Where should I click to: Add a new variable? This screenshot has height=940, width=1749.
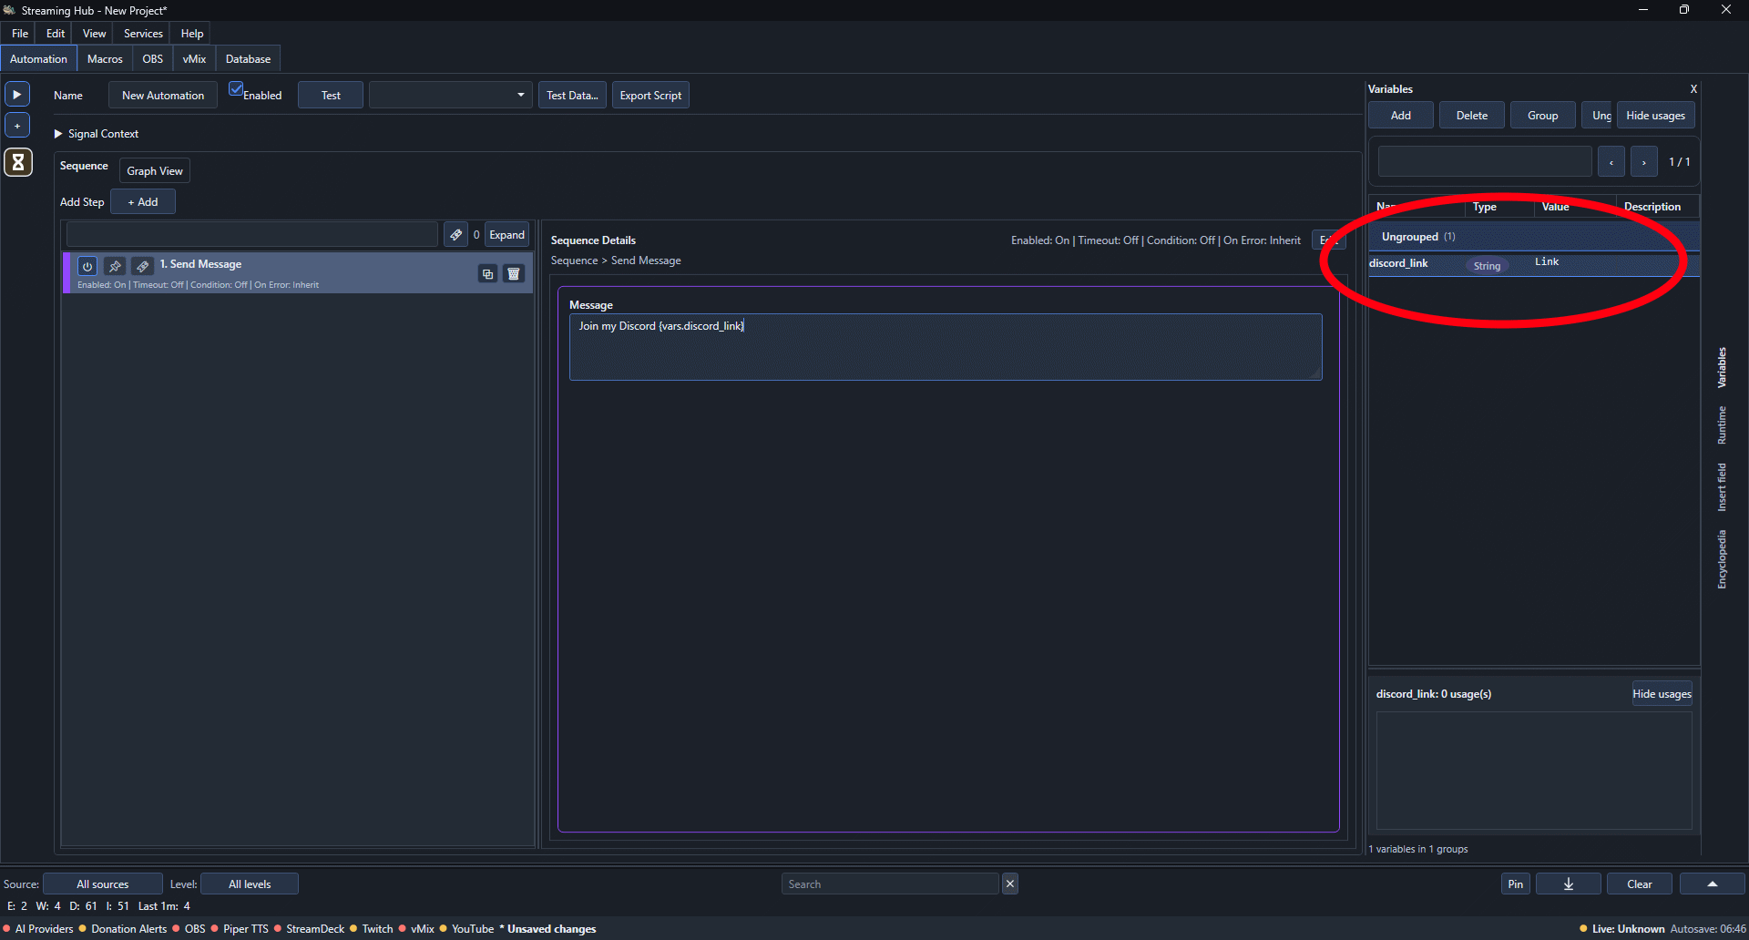click(1400, 115)
